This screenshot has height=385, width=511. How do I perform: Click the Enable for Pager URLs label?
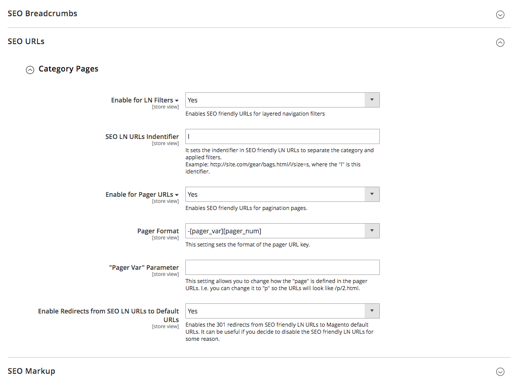tap(139, 195)
